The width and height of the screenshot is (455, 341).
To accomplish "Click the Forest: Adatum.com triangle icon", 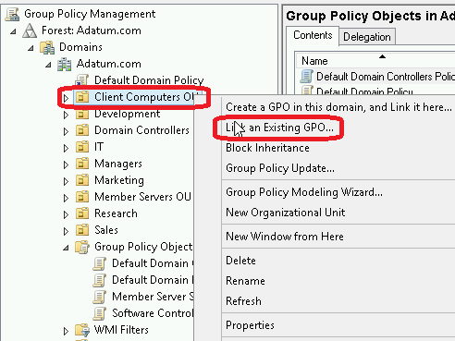I will click(x=30, y=30).
